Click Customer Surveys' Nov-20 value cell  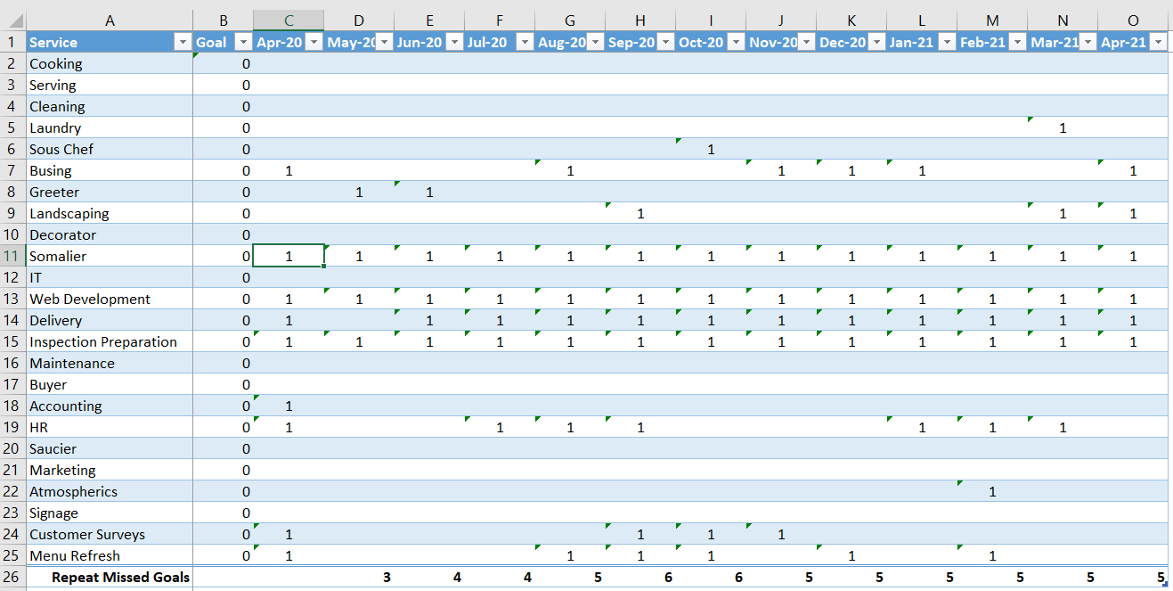pos(781,534)
